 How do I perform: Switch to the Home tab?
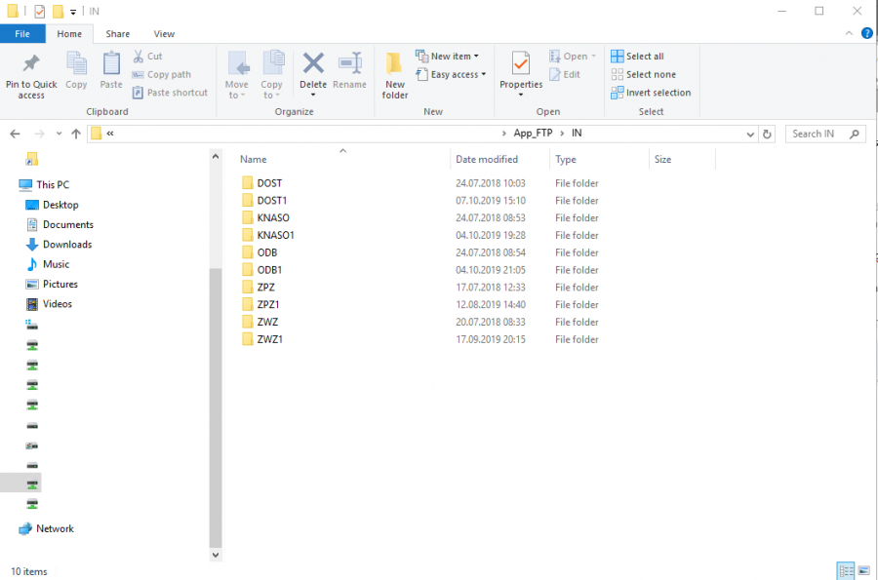click(x=69, y=33)
